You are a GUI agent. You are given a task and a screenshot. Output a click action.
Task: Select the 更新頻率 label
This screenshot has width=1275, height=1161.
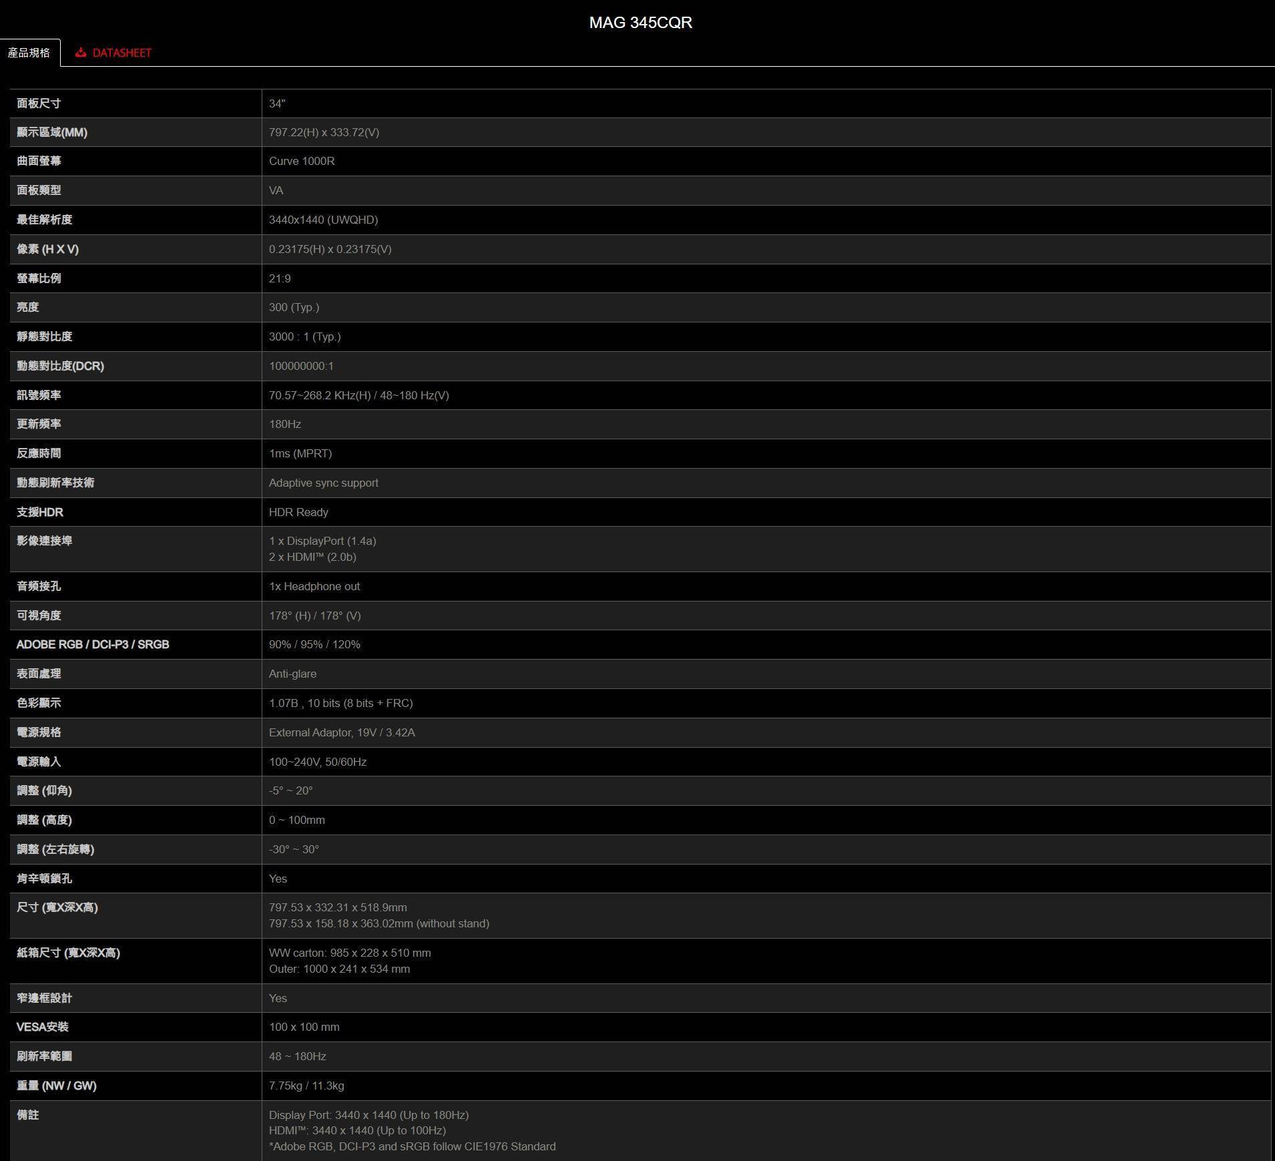[x=39, y=424]
